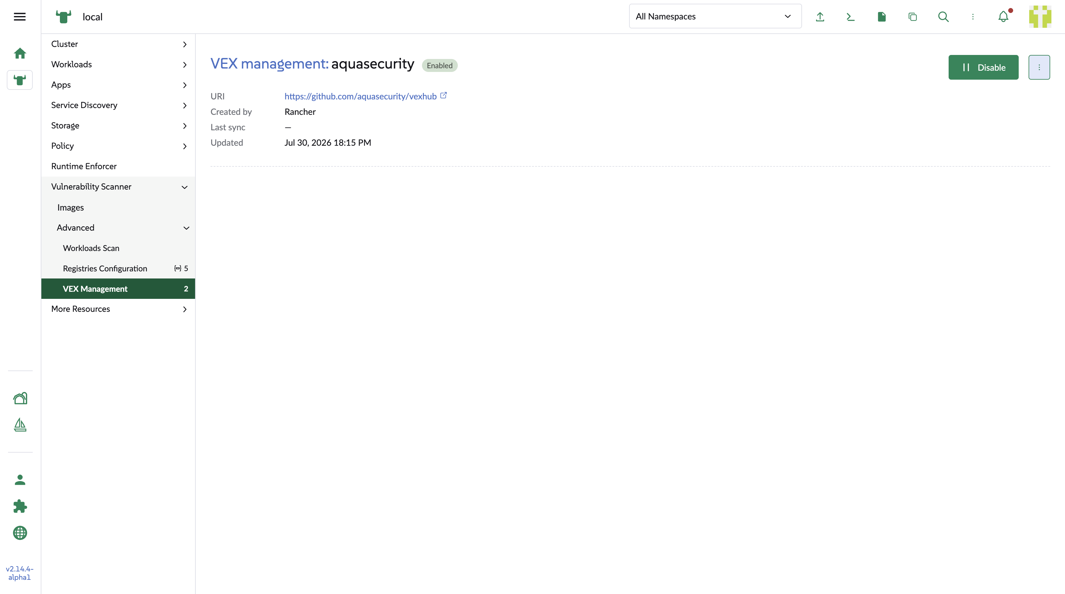
Task: Open Extensions puzzle piece icon
Action: click(x=20, y=506)
